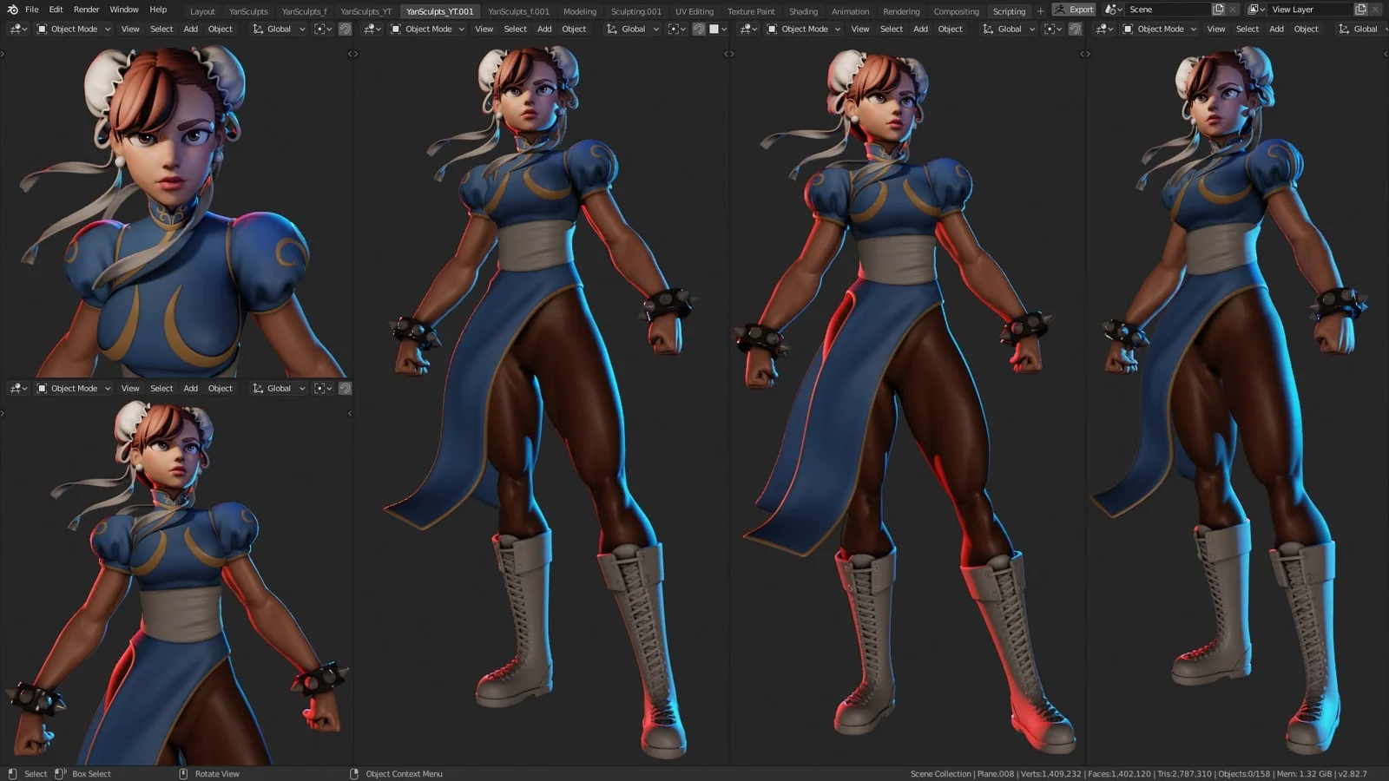Viewport: 1389px width, 781px height.
Task: Duplicate the scene with the new scene icon
Action: click(x=1219, y=9)
